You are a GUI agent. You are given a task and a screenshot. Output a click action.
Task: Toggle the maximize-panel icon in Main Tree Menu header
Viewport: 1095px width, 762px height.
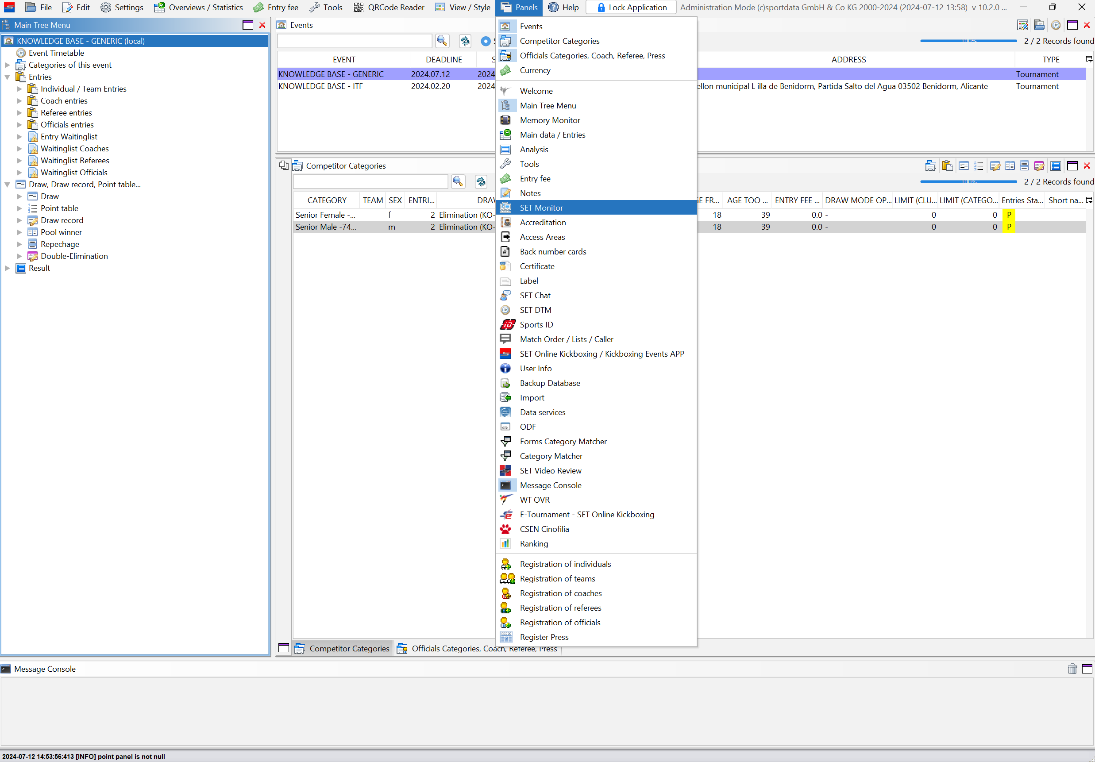247,25
